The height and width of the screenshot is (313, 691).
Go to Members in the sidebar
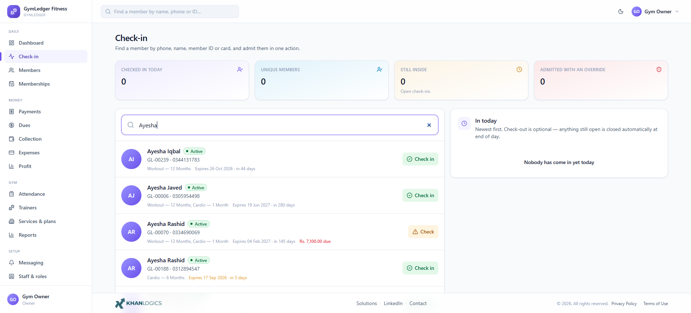point(46,70)
